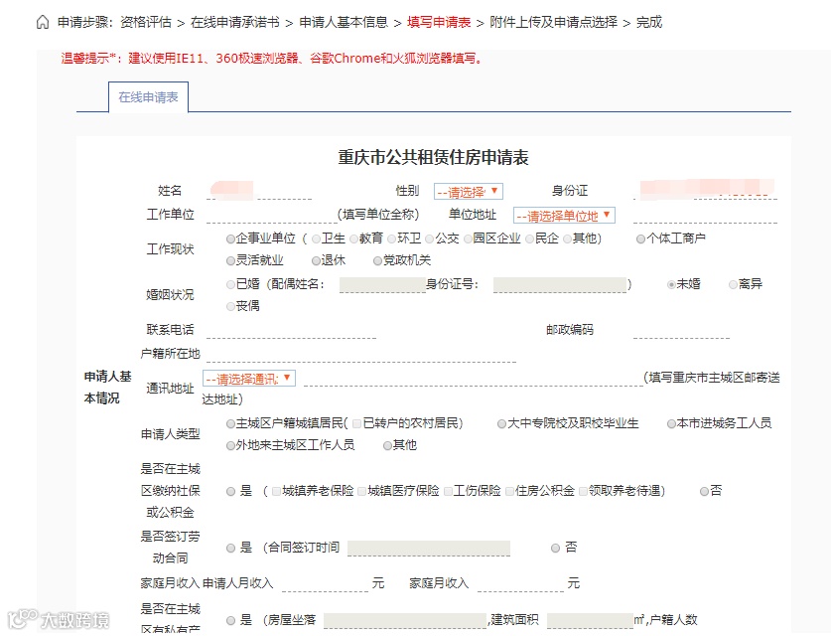Select 退休 radio button
Viewport: 831px width, 636px height.
click(316, 261)
